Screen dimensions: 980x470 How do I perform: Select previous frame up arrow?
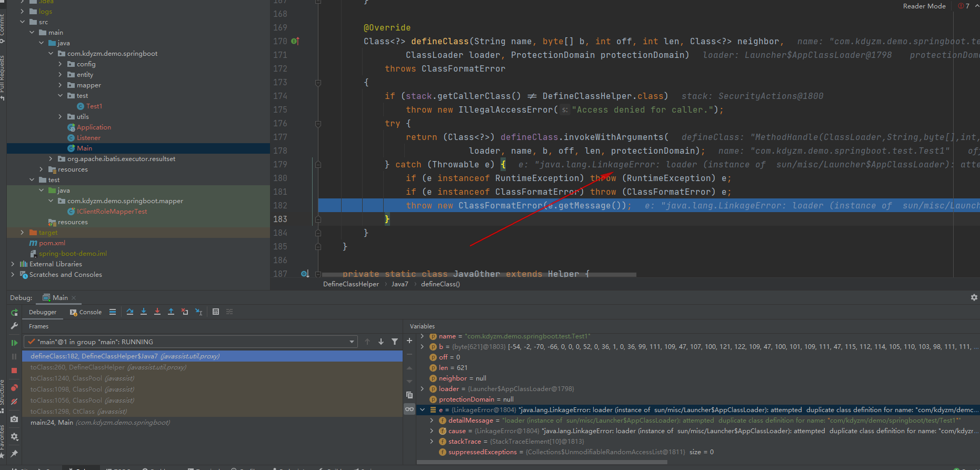coord(367,342)
